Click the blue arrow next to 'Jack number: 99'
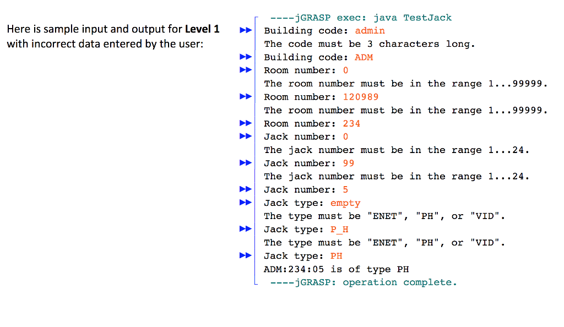564x327 pixels. point(245,163)
